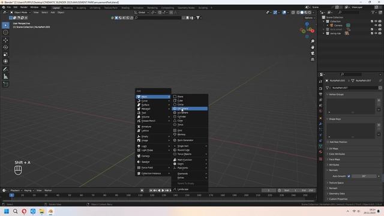Click the outliner search field
Image resolution: width=384 pixels, height=216 pixels.
coord(349,12)
